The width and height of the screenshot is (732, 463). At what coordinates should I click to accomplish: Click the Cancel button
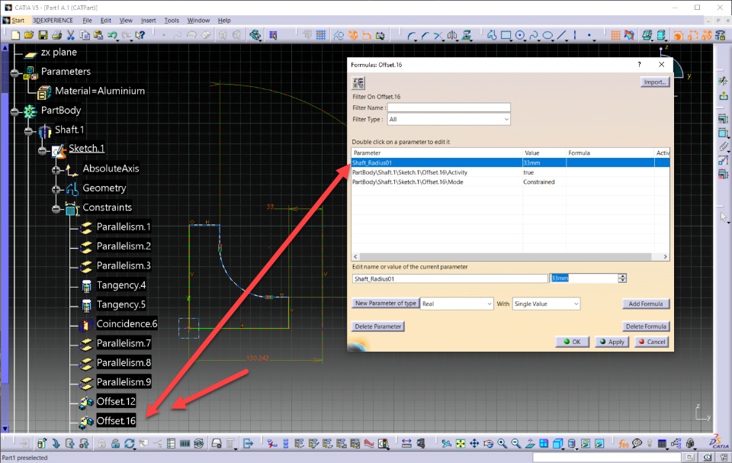pos(652,342)
